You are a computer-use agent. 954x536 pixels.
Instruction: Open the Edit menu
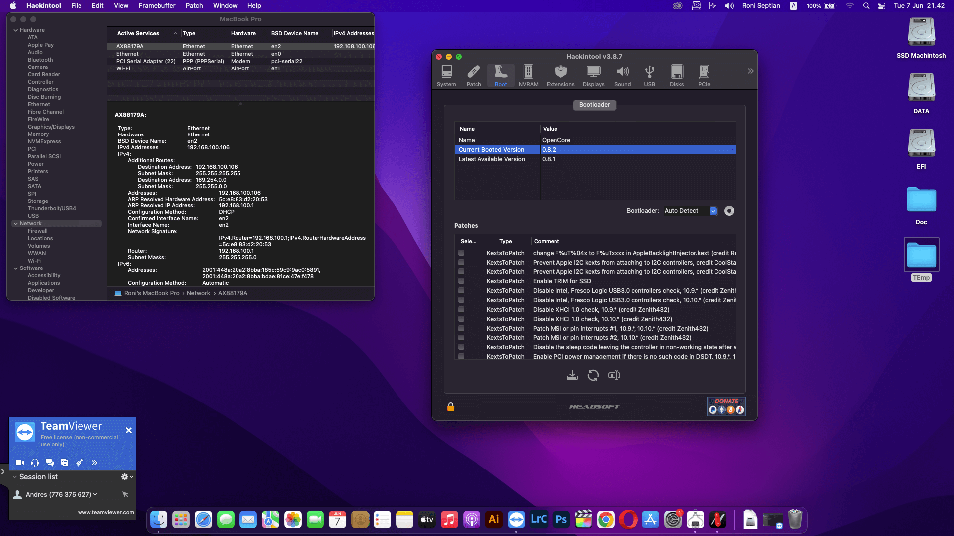(98, 6)
